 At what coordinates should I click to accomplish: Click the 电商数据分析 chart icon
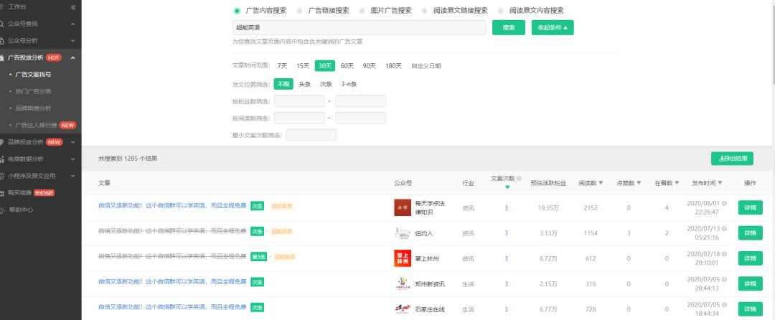point(2,159)
